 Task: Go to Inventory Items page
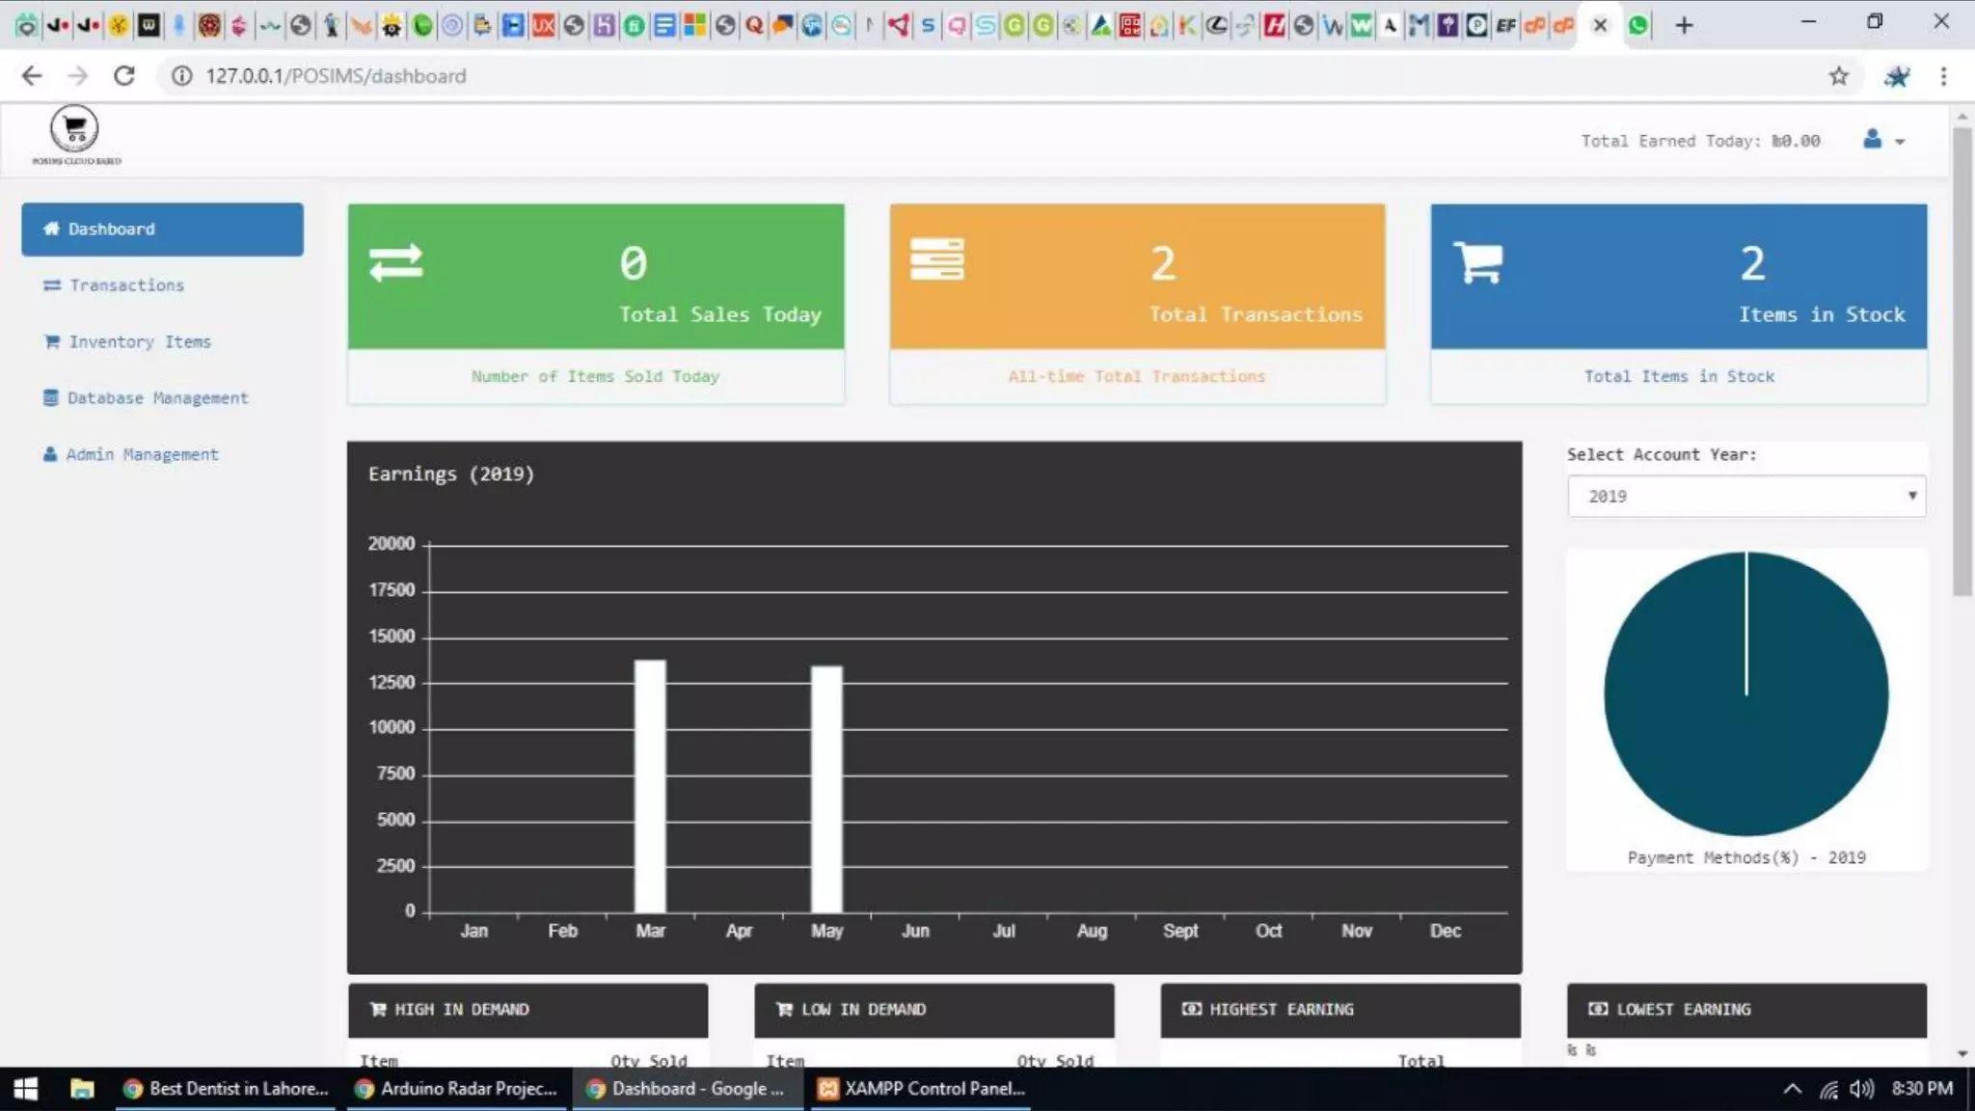click(x=126, y=341)
